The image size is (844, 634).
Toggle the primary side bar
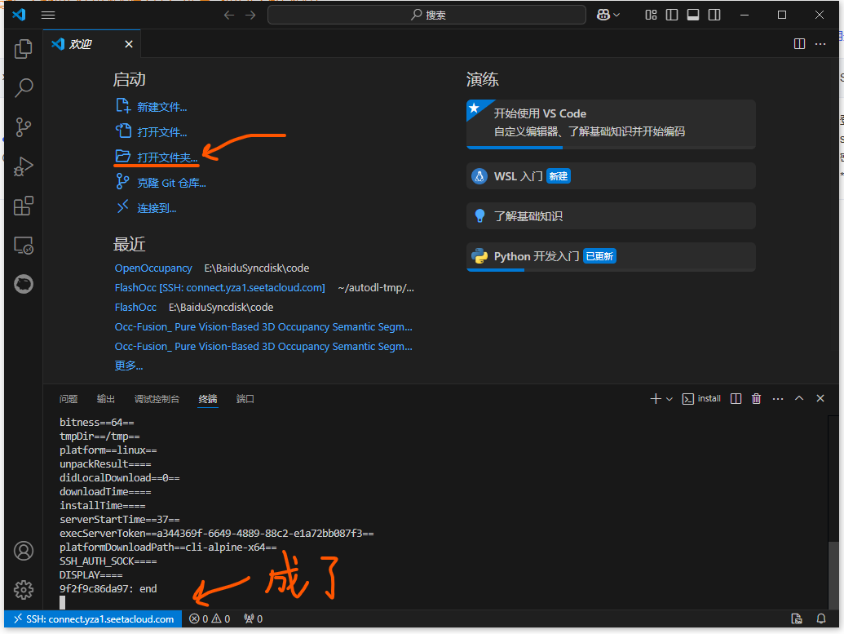(x=672, y=15)
